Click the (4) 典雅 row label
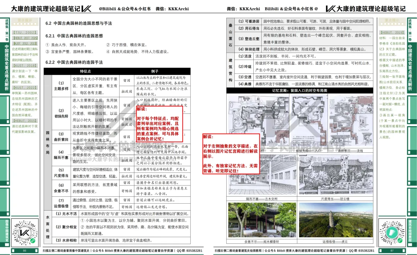 click(x=245, y=84)
